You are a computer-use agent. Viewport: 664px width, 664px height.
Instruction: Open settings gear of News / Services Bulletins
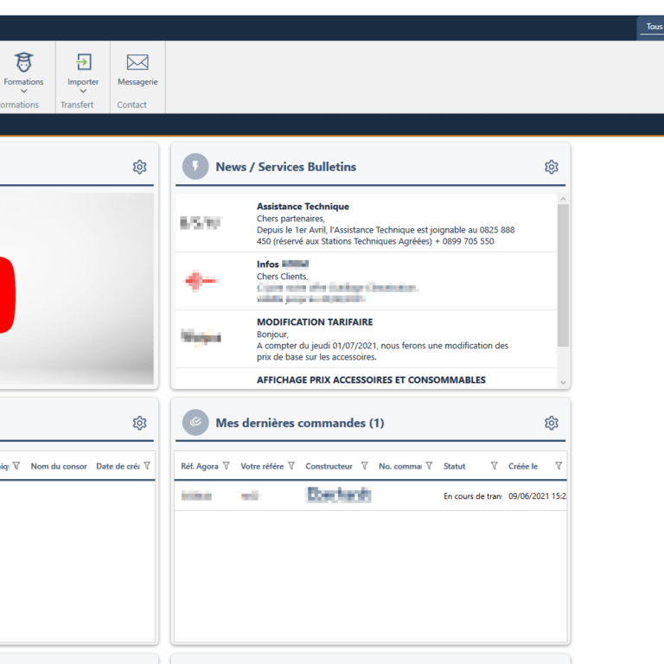[552, 167]
